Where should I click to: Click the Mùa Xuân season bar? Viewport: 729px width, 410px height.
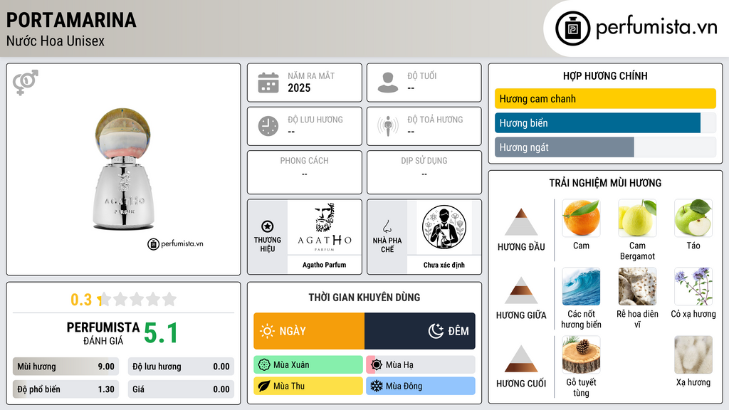(308, 365)
